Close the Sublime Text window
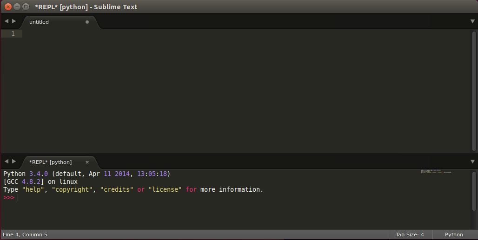 point(8,6)
